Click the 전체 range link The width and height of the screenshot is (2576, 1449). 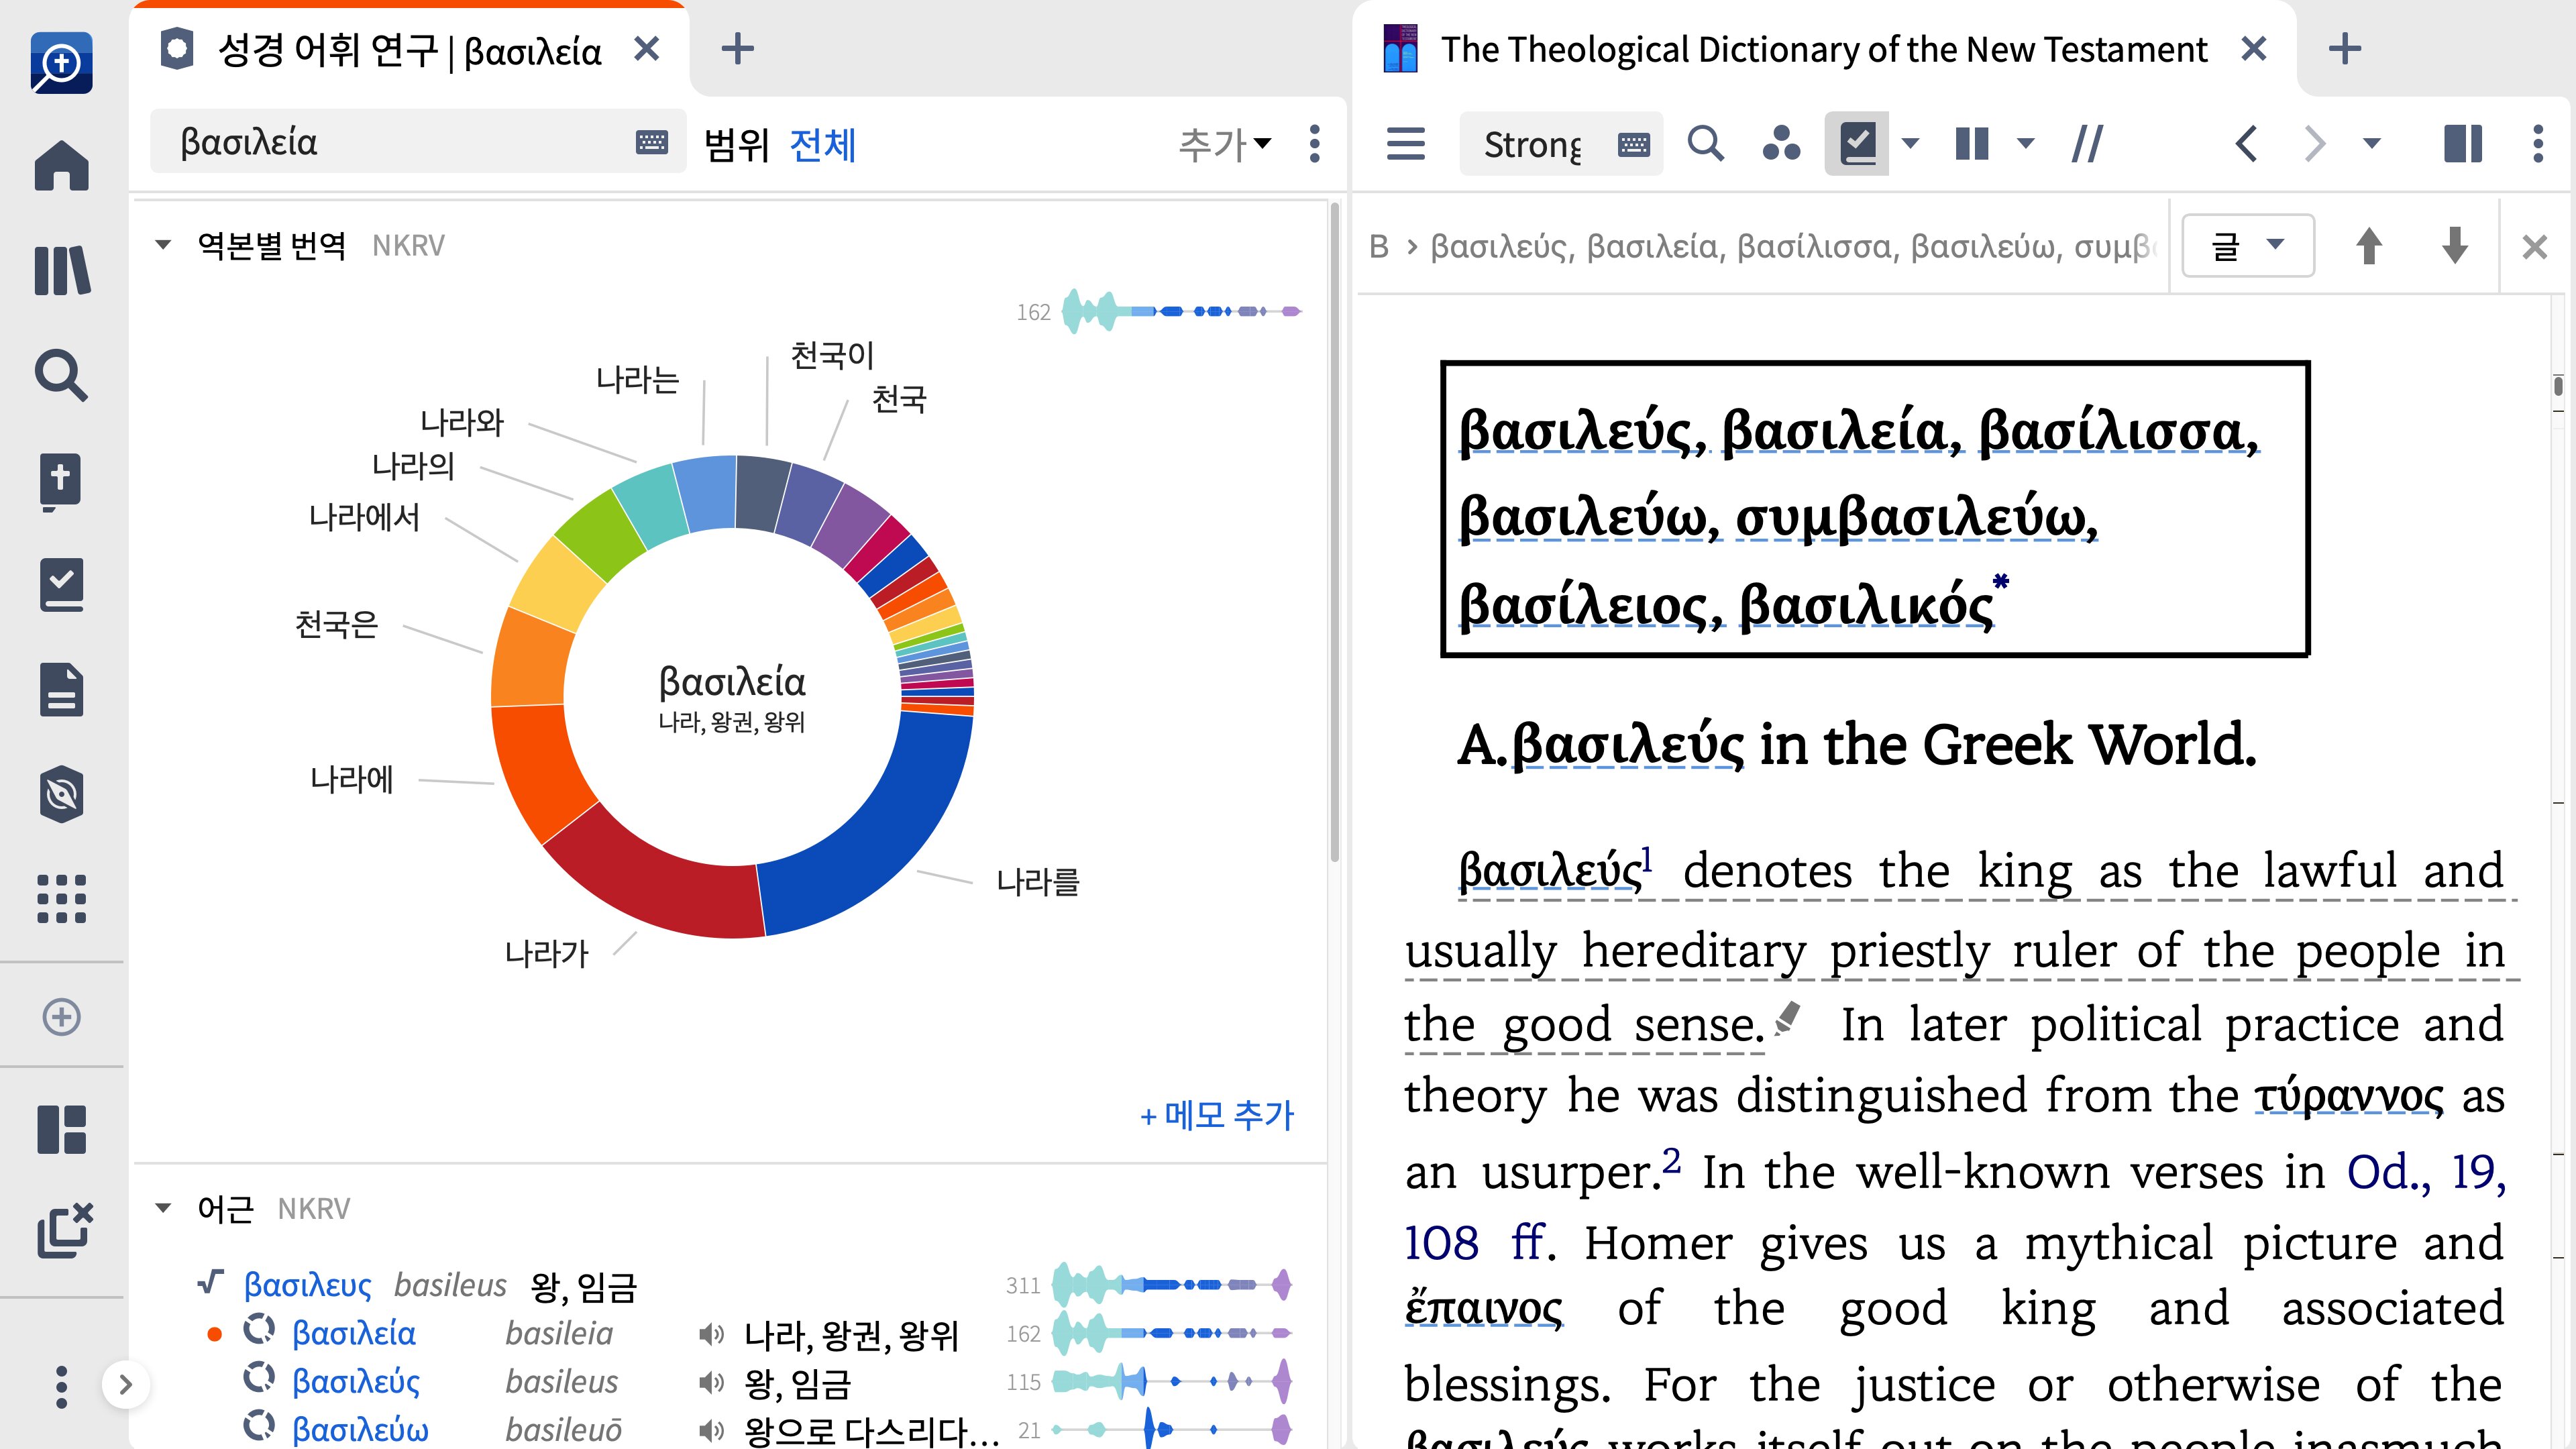click(822, 144)
